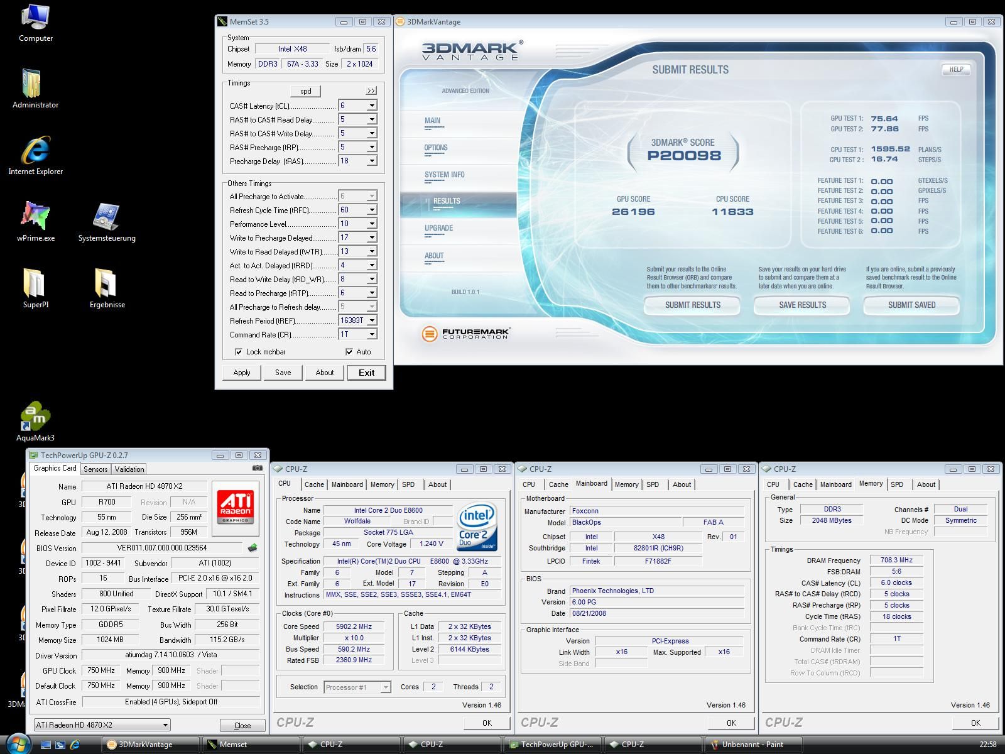Click SUBMIT SAVED button
The image size is (1005, 754).
click(911, 305)
